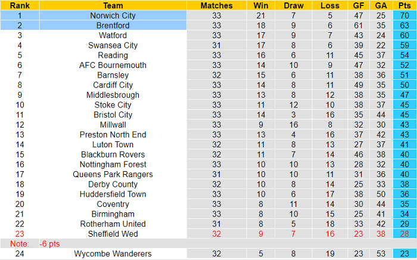Open Queens Park Rangers team link
Viewport: 417px width, 260px height.
pyautogui.click(x=113, y=174)
